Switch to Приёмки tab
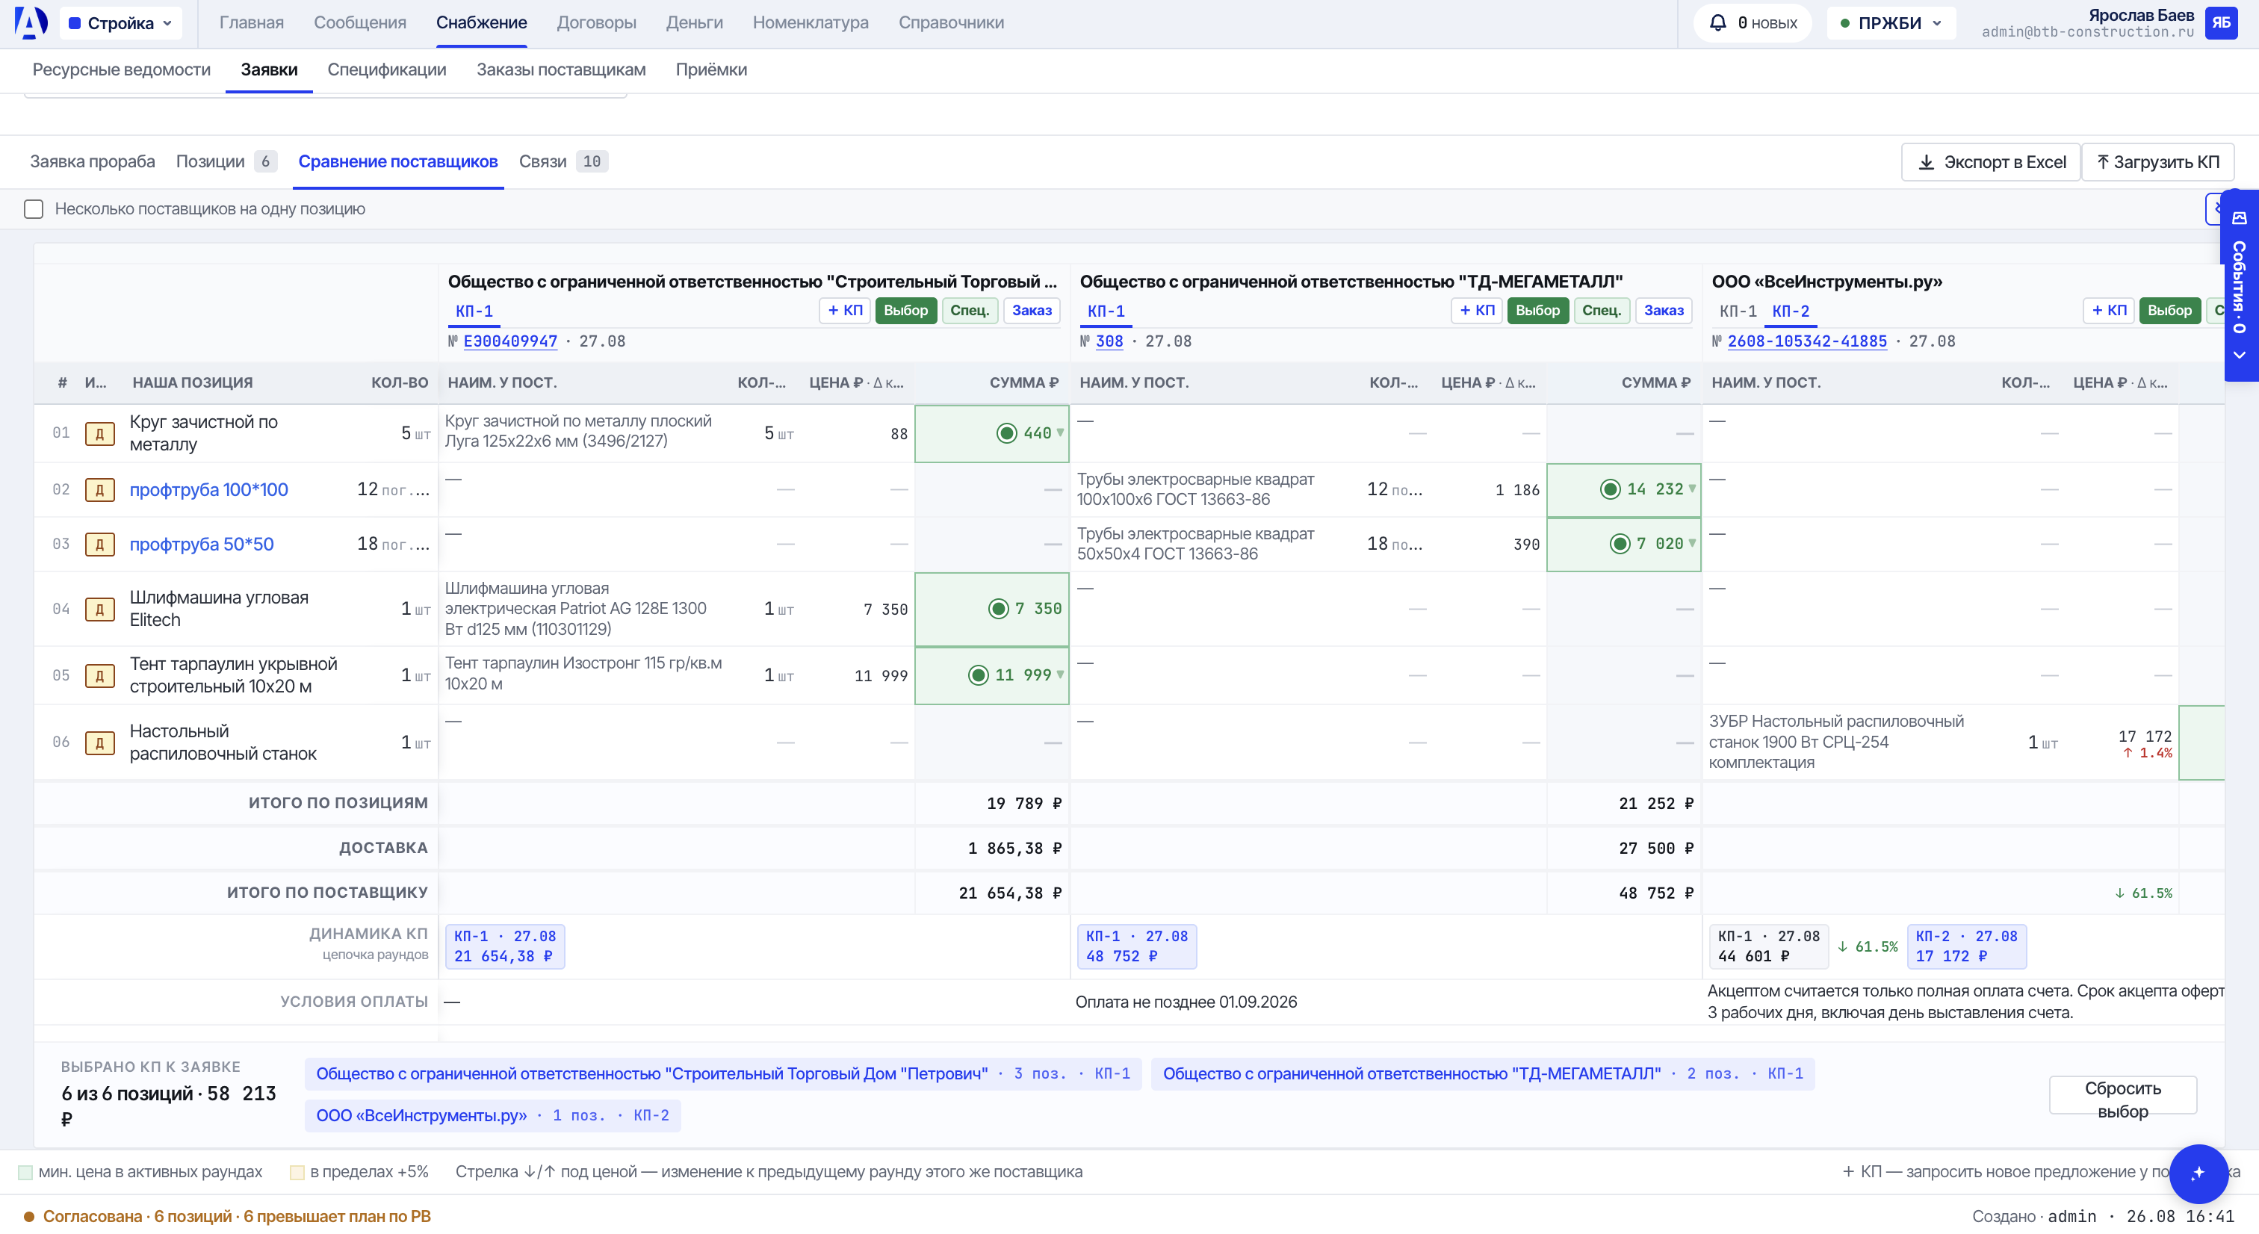 pyautogui.click(x=711, y=70)
